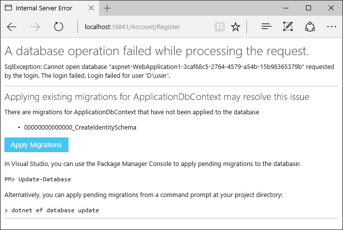Make a Web Note pen icon
Screen dimensions: 343x230
pos(288,27)
